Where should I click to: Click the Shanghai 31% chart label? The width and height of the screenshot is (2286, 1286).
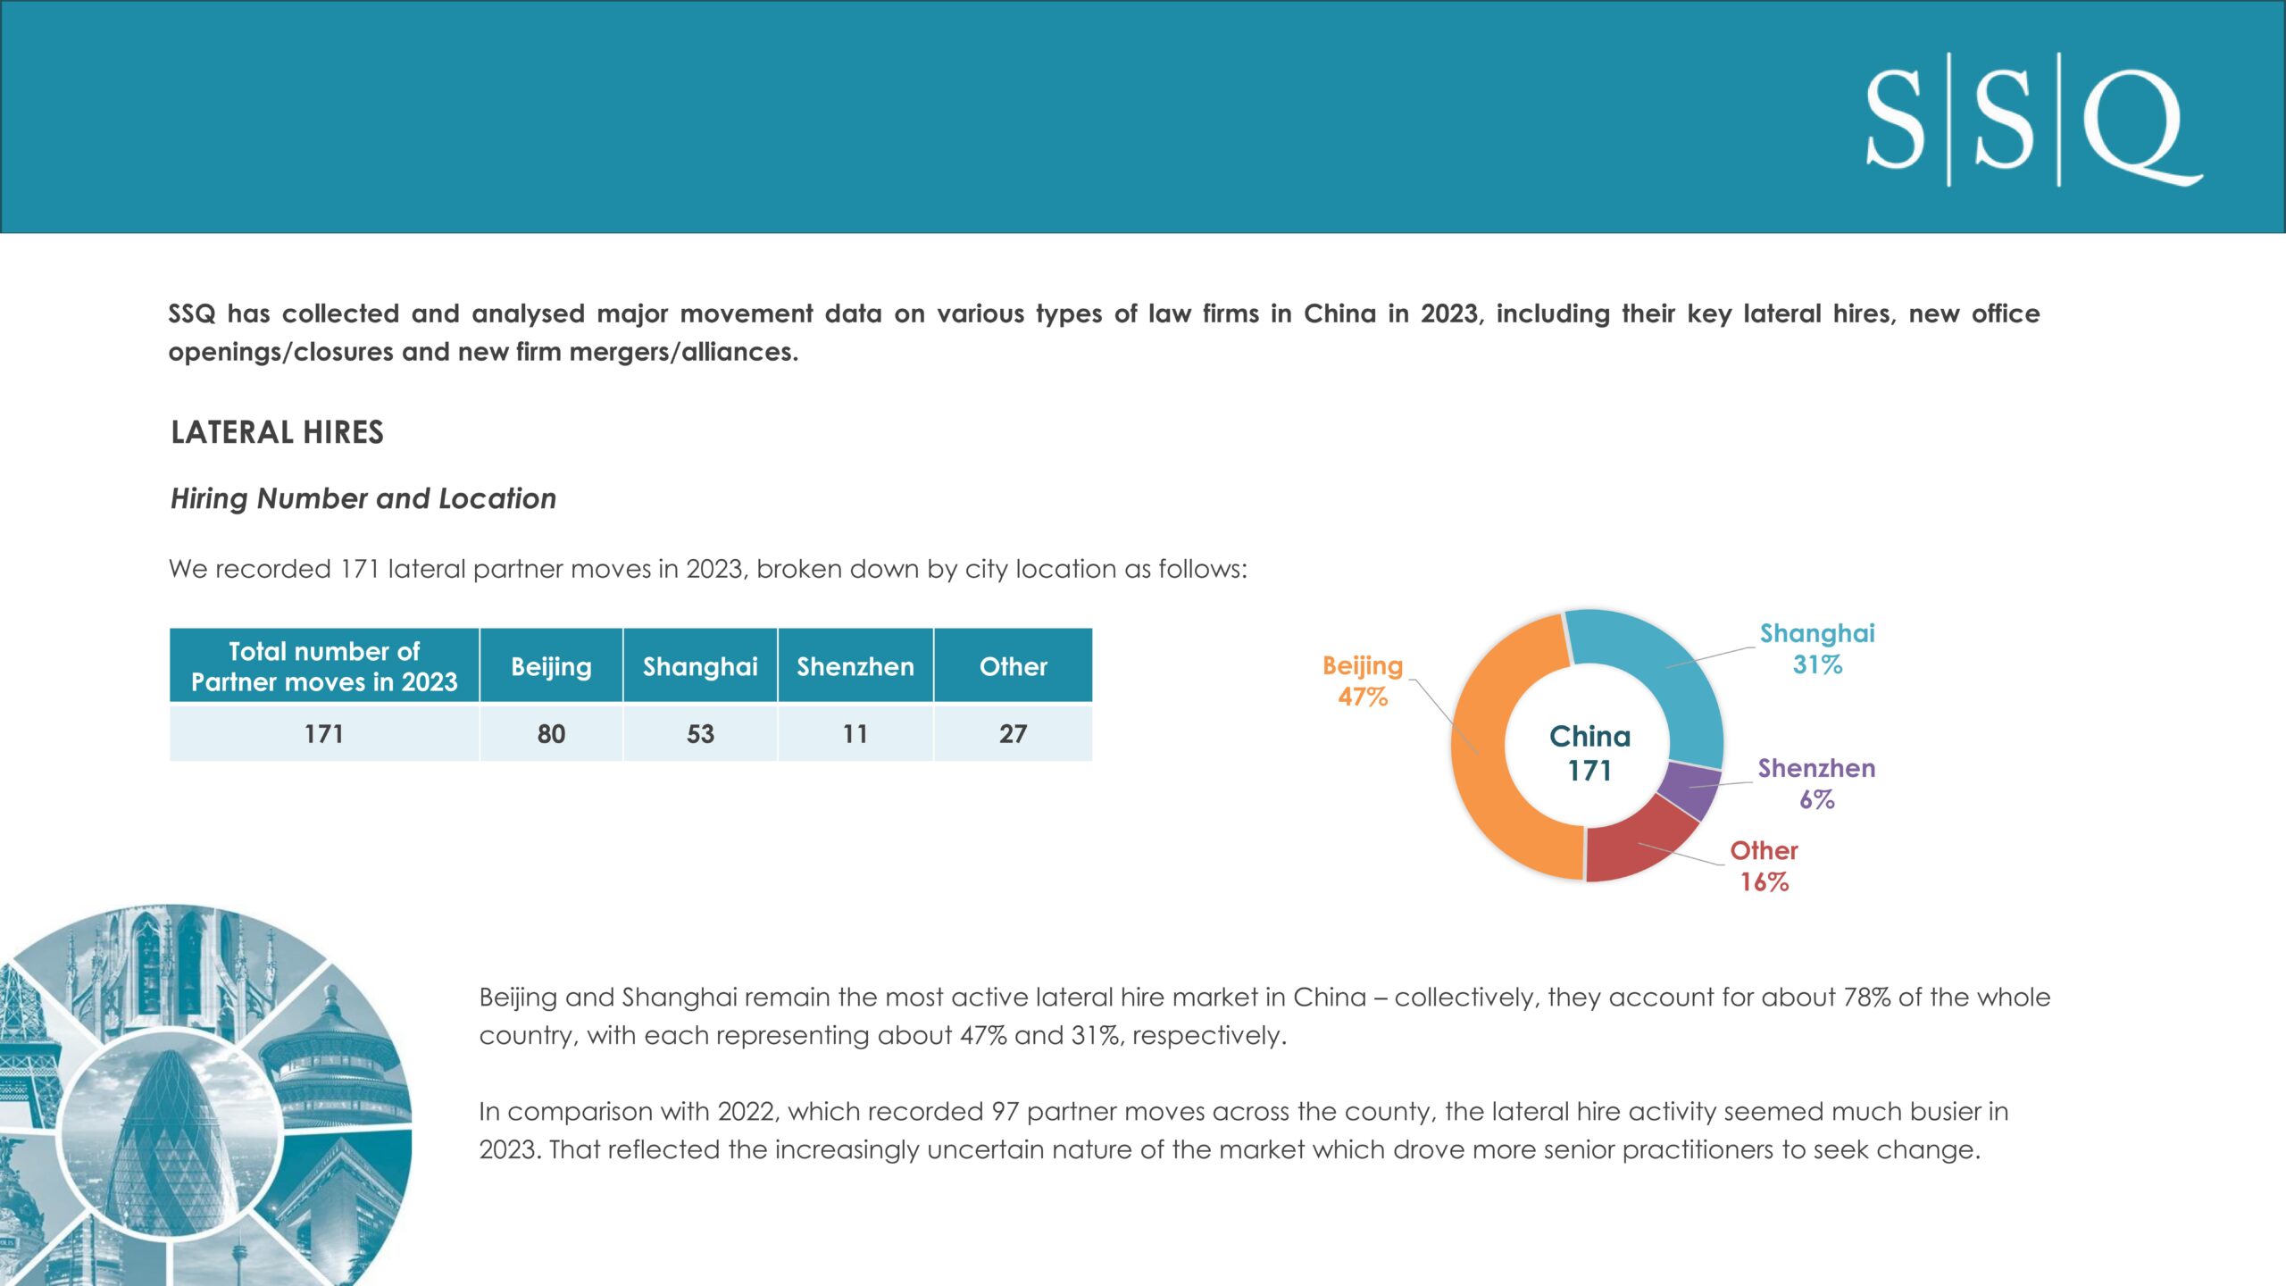click(1817, 648)
